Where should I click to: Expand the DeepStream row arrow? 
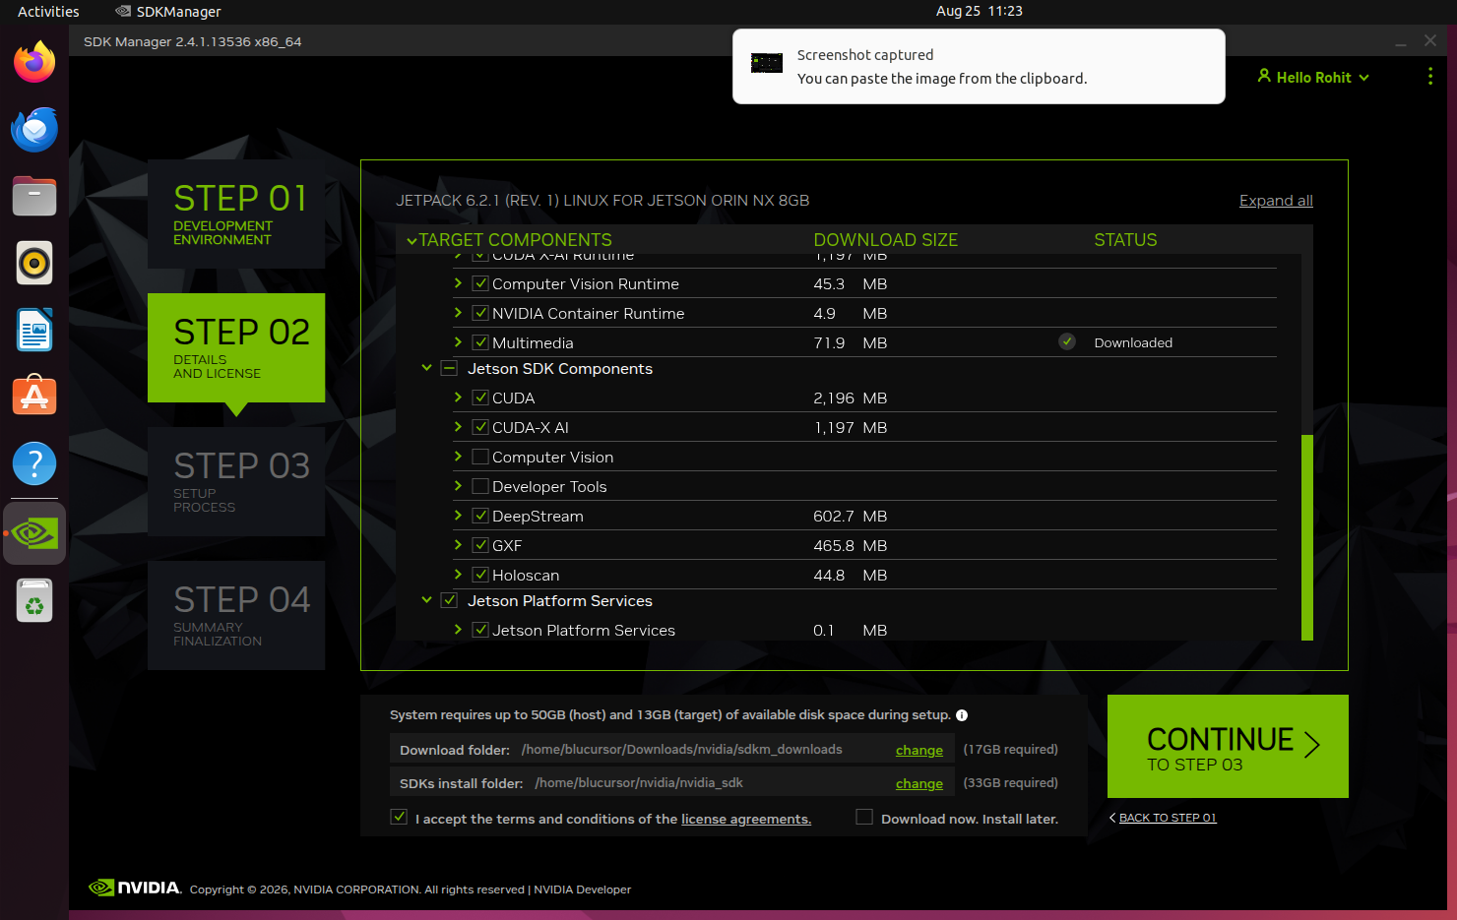tap(458, 516)
